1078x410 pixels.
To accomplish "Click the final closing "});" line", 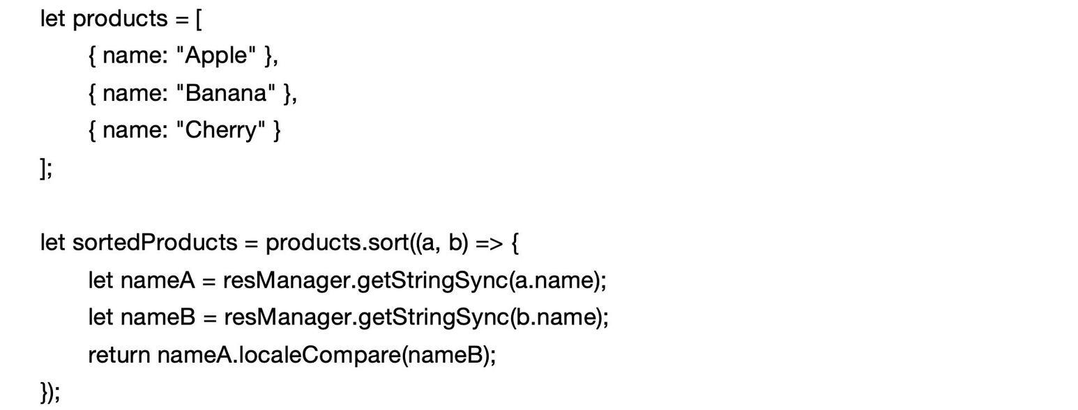I will [50, 393].
